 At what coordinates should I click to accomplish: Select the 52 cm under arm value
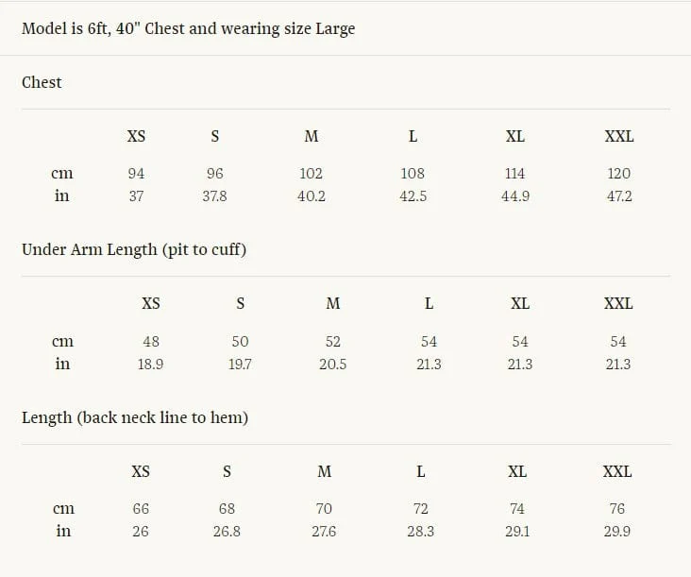[x=332, y=341]
